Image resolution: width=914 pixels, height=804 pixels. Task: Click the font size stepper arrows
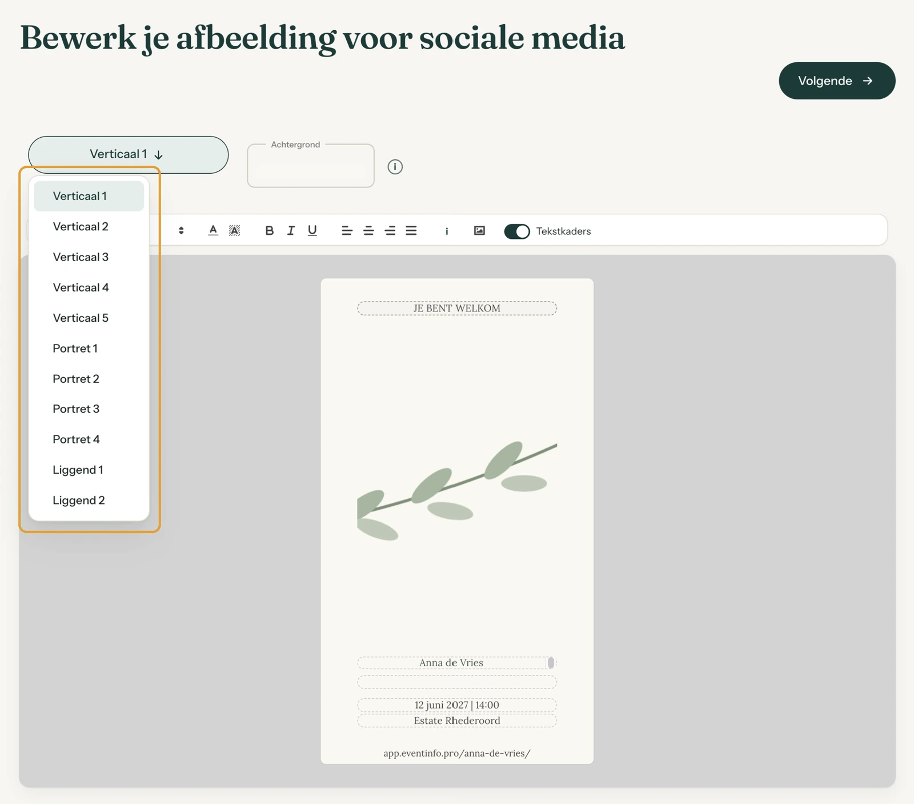pyautogui.click(x=181, y=231)
